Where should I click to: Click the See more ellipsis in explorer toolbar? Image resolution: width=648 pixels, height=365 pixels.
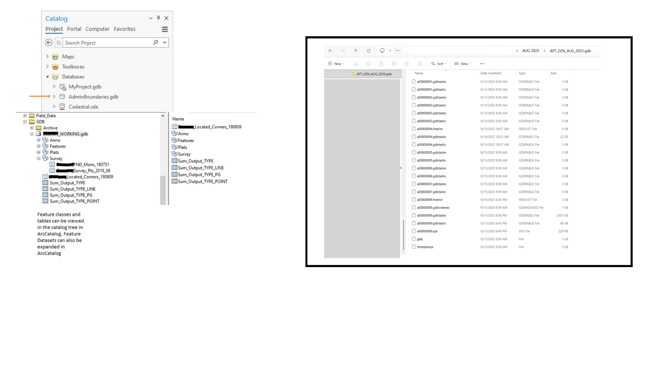pos(482,64)
